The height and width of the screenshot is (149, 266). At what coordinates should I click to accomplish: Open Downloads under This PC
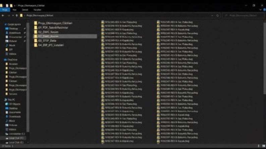point(13,117)
